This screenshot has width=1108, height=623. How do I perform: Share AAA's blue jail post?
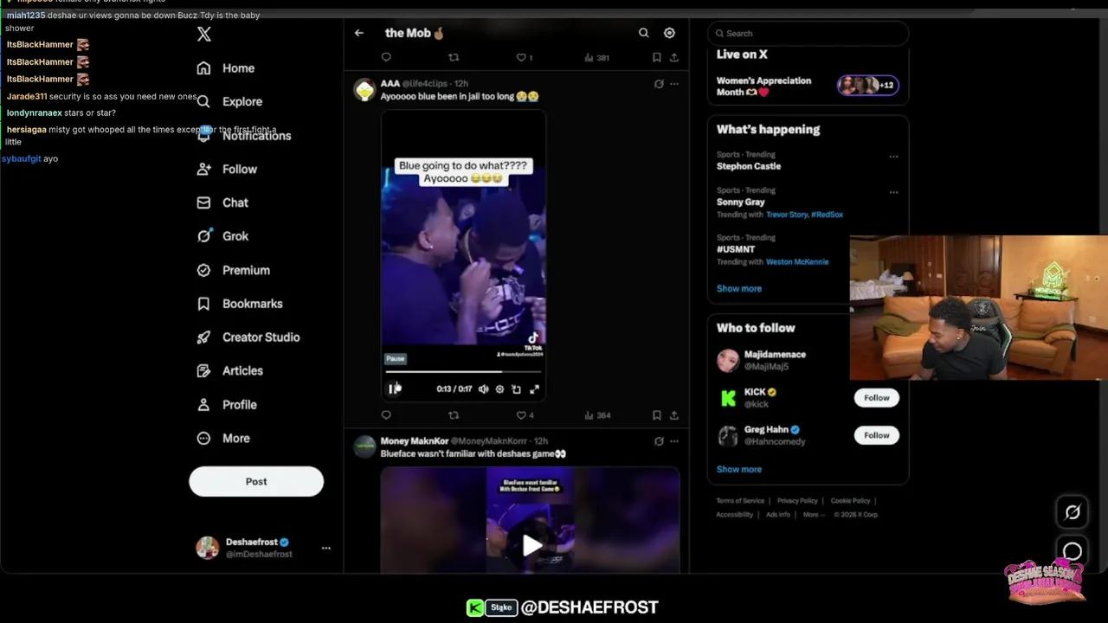674,415
